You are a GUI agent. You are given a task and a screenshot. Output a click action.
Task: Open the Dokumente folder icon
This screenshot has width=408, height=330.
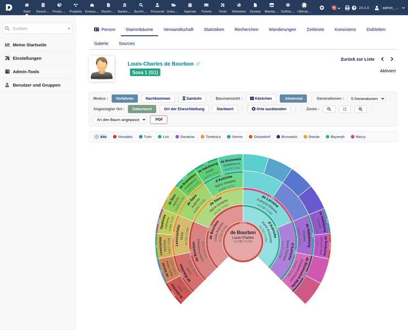(x=173, y=5)
